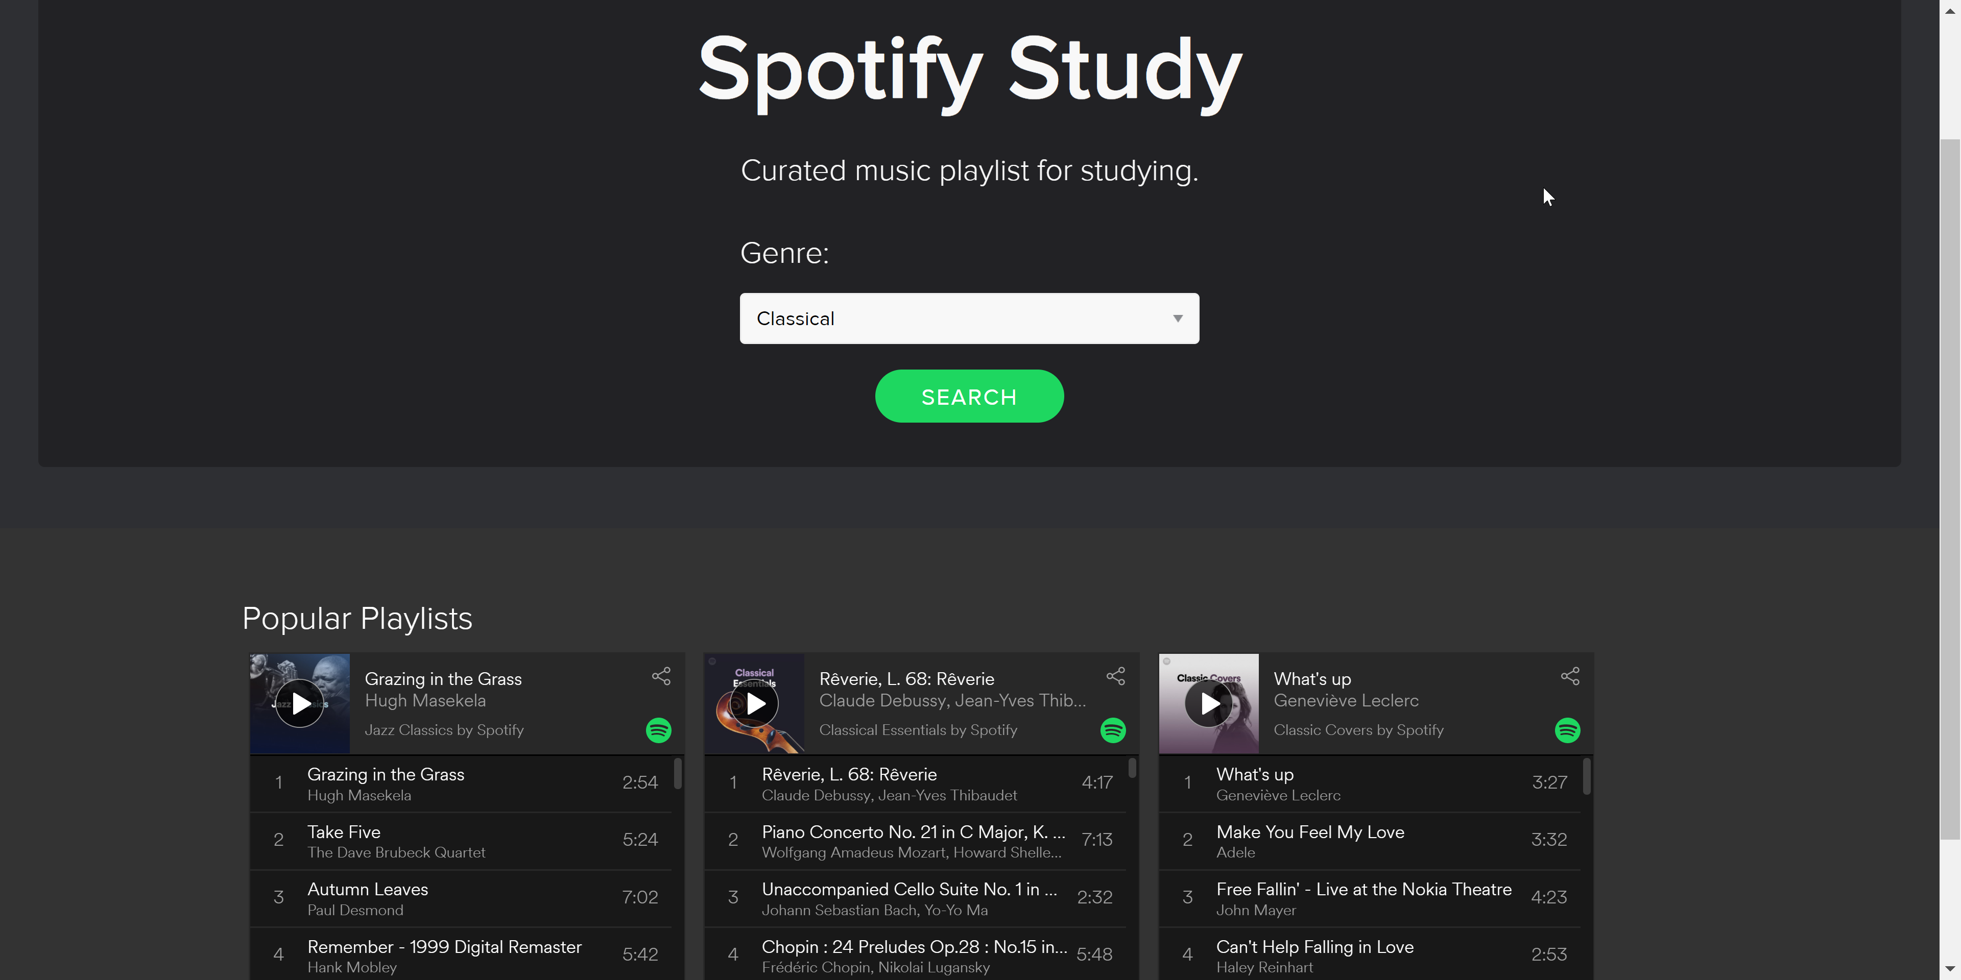Screen dimensions: 1961x980
Task: Open Jazz Classics by Spotify link
Action: point(444,730)
